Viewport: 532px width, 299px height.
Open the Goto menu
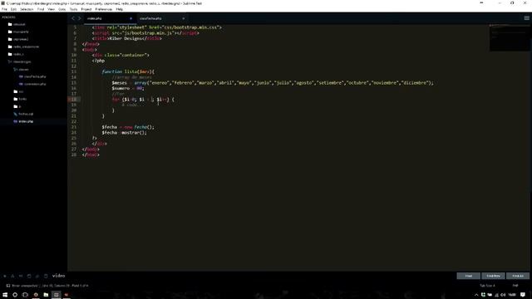pyautogui.click(x=62, y=9)
